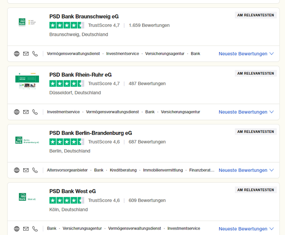The width and height of the screenshot is (285, 235).
Task: Click 'Altersvorsorgeanbieter' category tag
Action: click(67, 170)
